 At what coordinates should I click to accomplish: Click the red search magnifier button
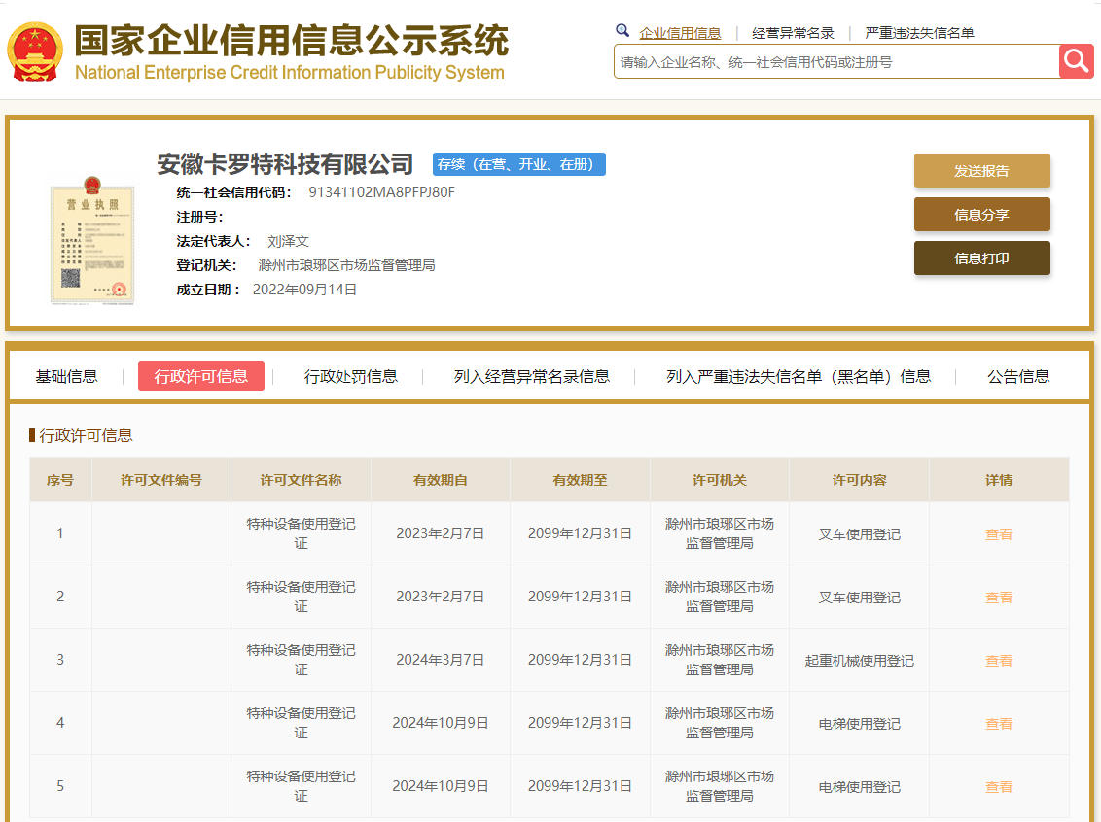point(1076,61)
